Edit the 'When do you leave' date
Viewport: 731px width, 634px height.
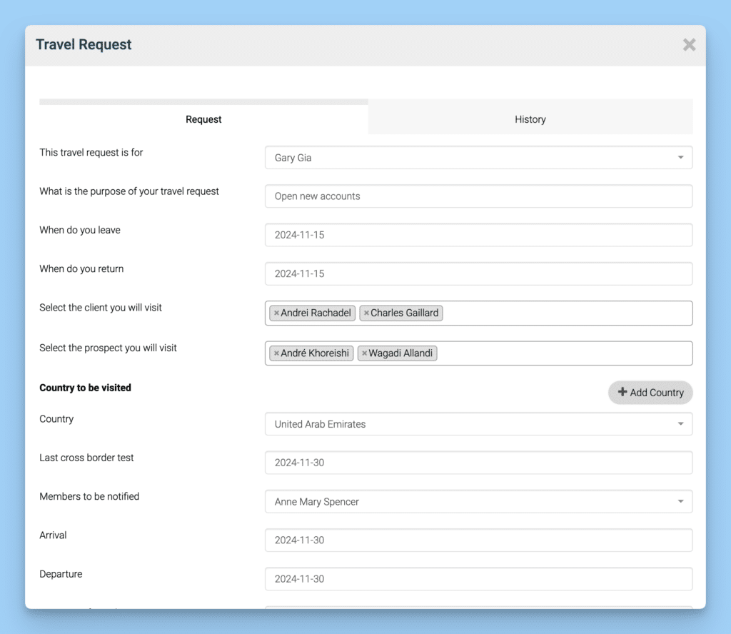478,235
